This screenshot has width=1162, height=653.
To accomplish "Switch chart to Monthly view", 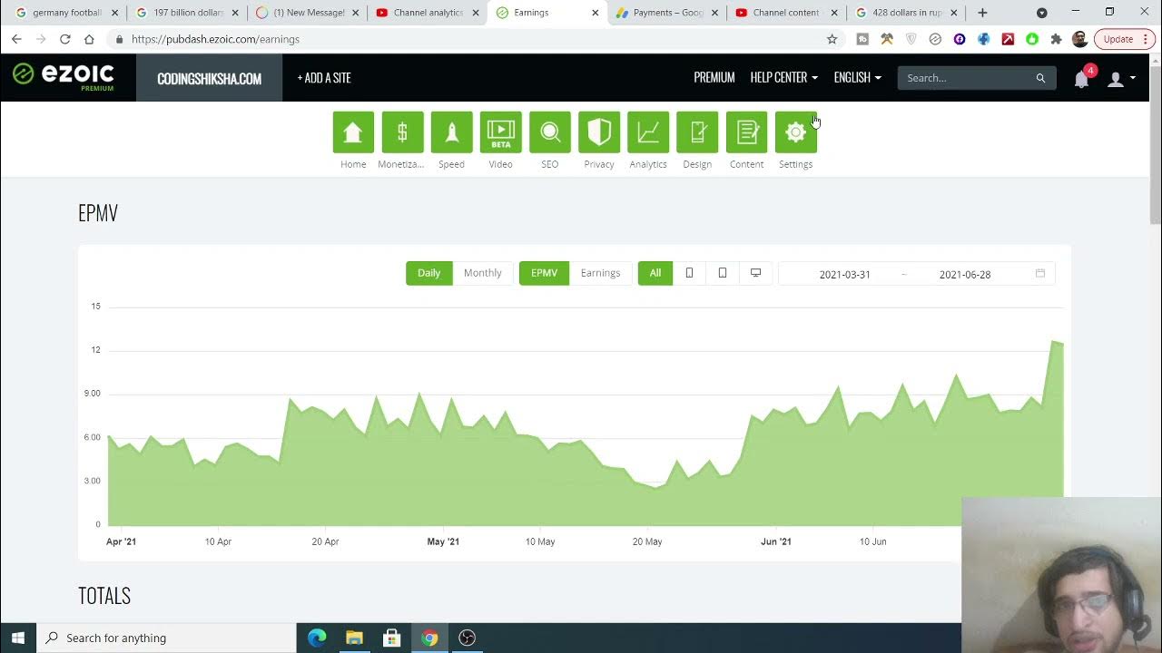I will pos(482,273).
